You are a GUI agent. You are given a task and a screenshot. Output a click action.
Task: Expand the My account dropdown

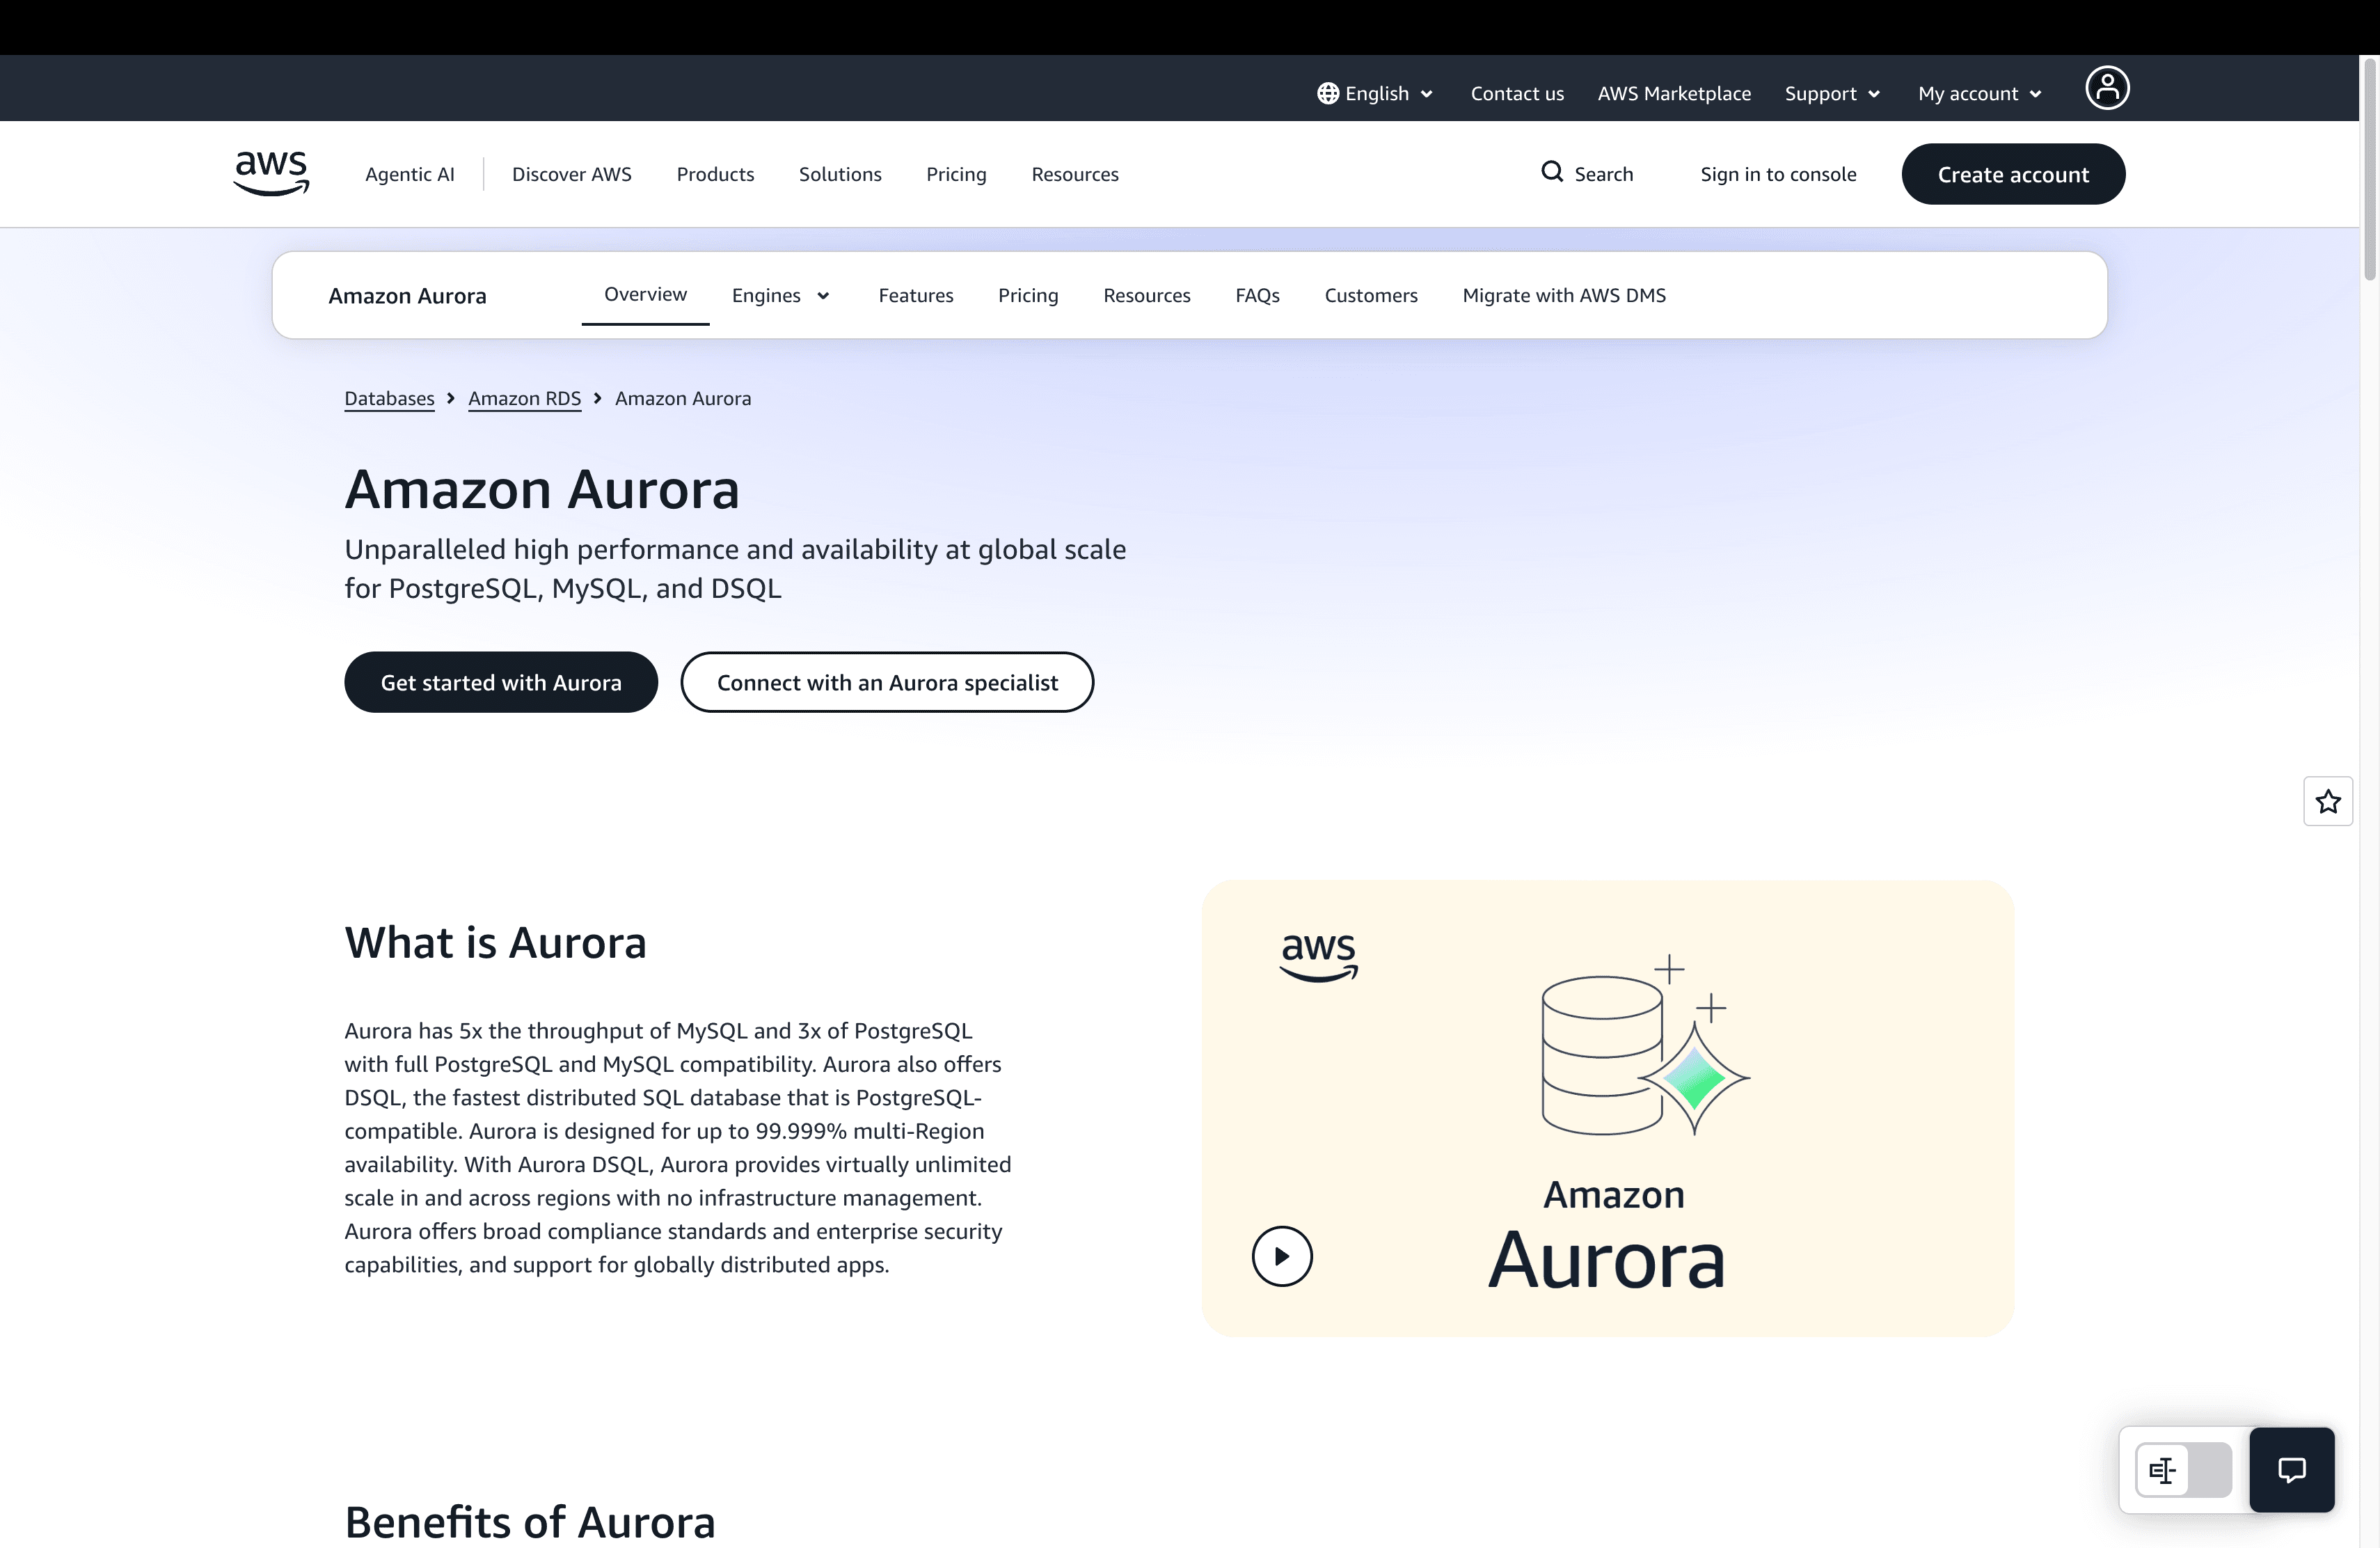click(1980, 93)
